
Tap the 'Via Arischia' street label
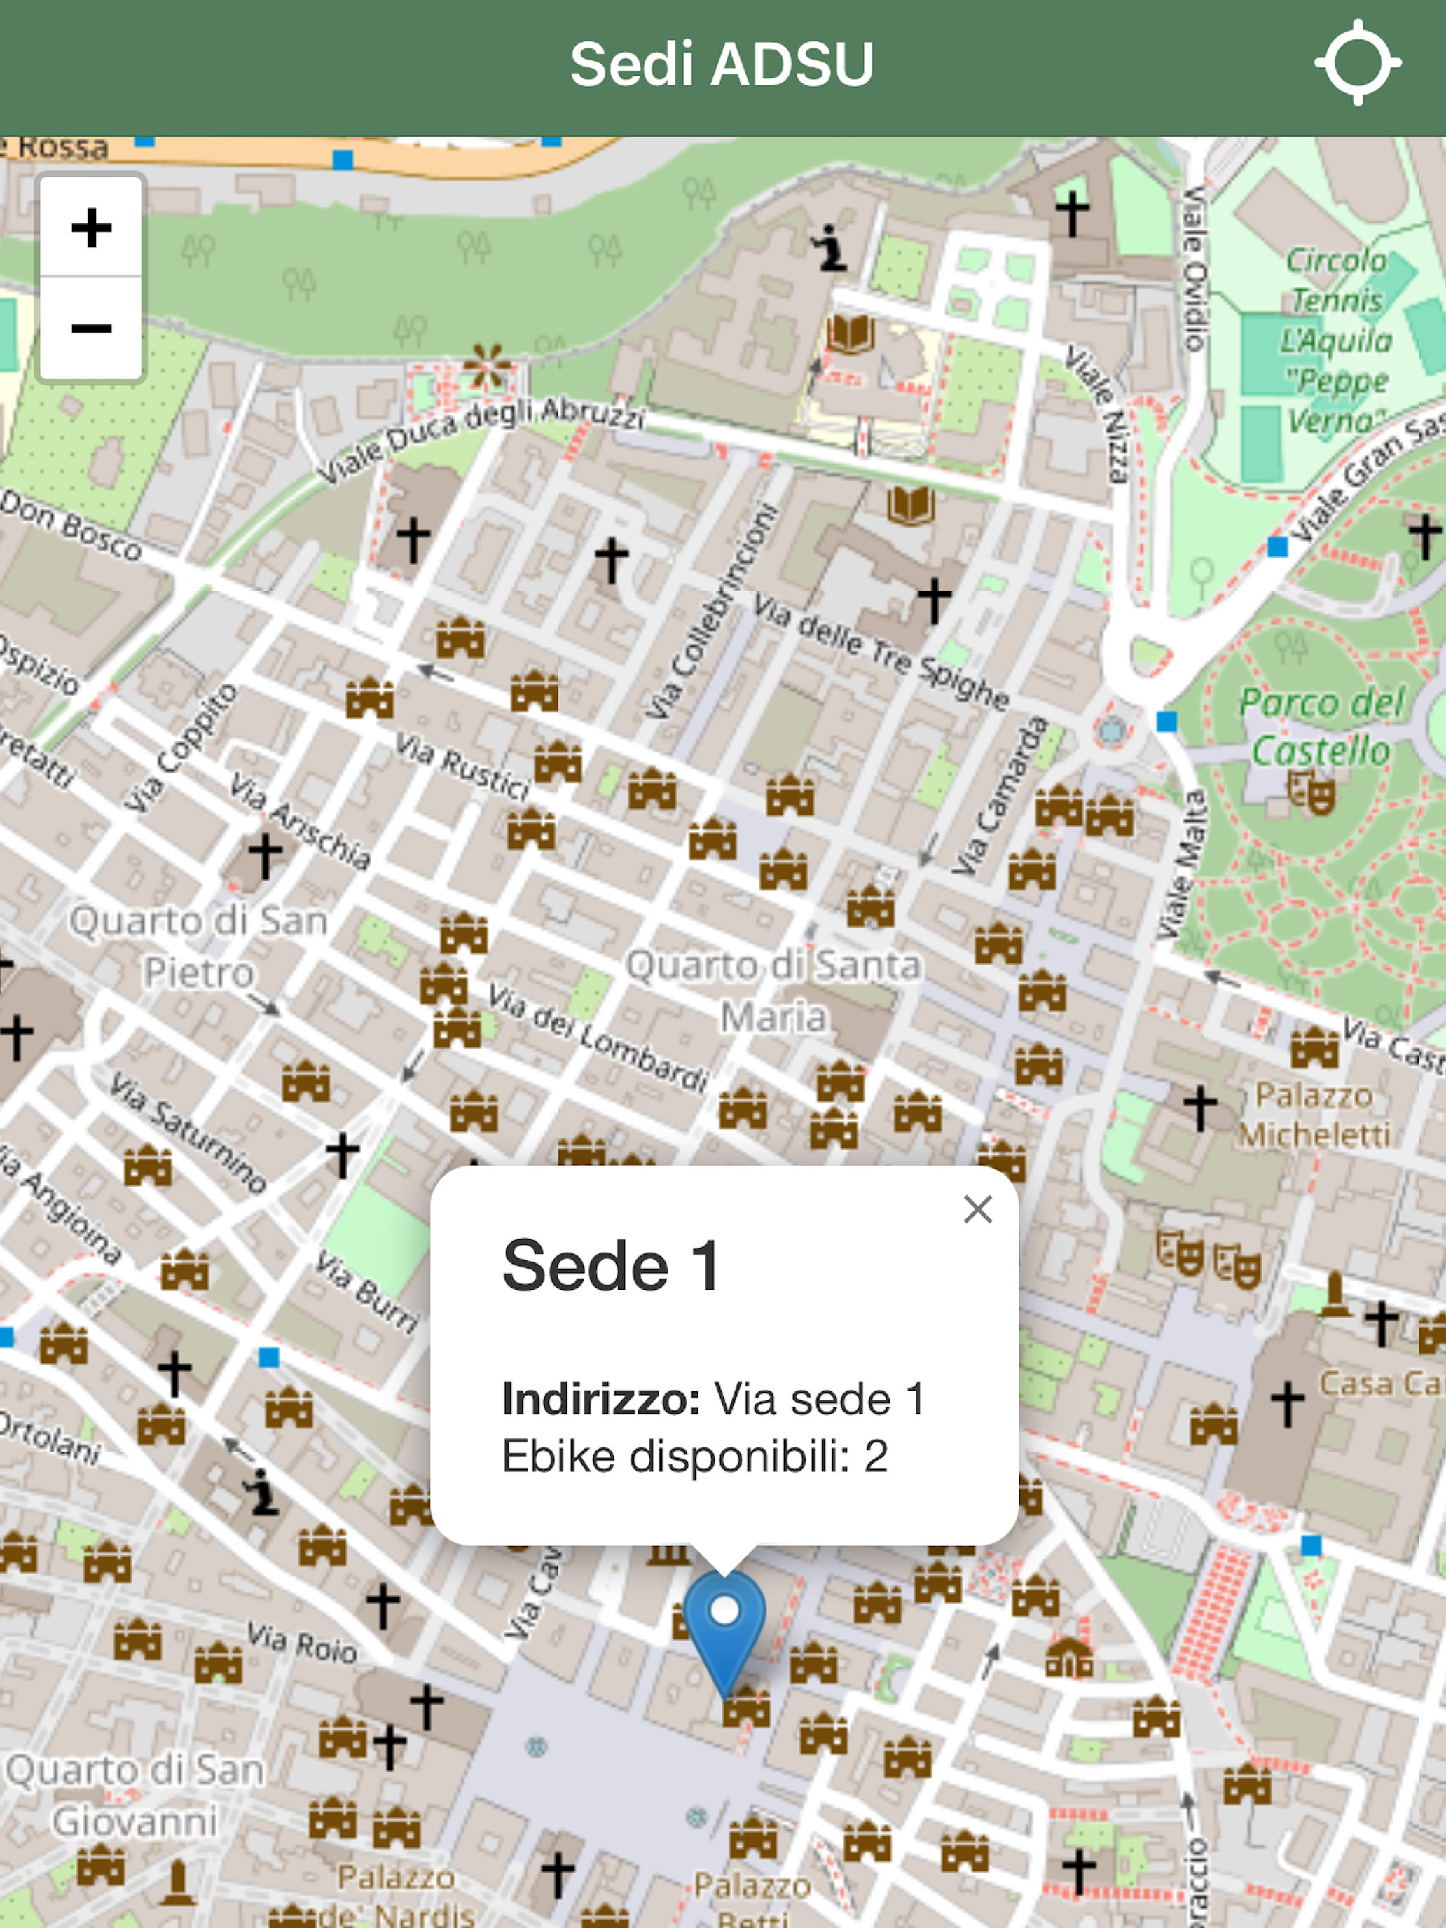coord(300,821)
